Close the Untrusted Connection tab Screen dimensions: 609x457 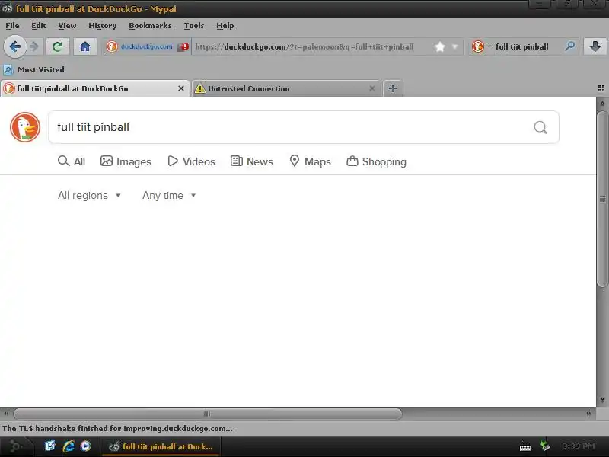[372, 88]
